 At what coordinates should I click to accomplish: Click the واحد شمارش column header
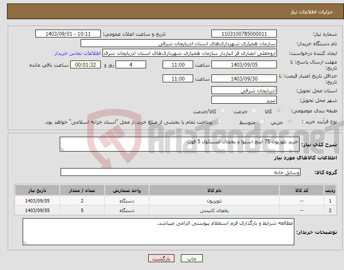127,190
